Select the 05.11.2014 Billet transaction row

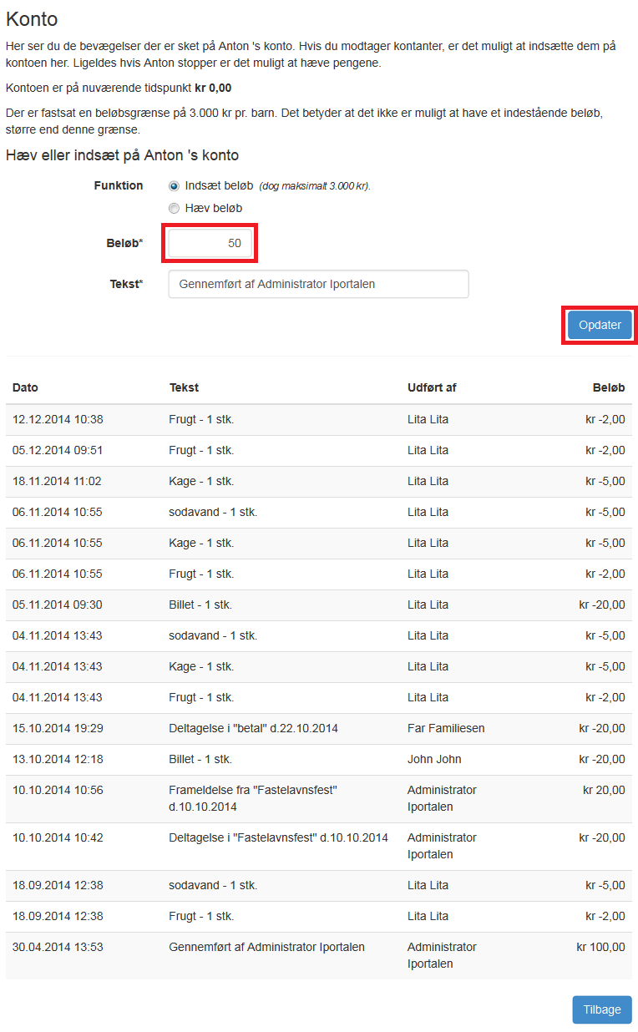pos(319,605)
